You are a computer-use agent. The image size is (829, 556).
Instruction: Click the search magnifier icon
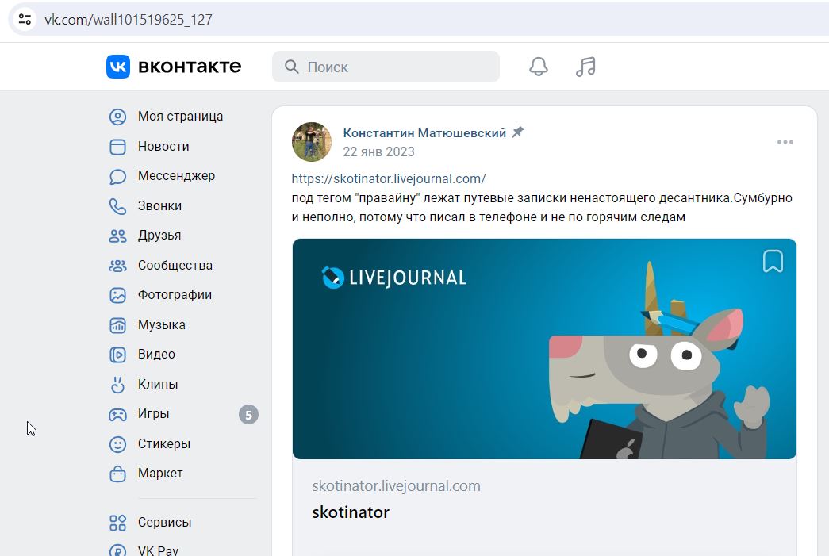(291, 67)
